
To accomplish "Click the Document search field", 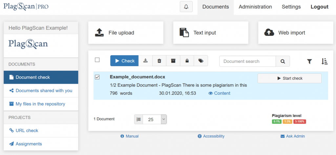I will tap(247, 62).
